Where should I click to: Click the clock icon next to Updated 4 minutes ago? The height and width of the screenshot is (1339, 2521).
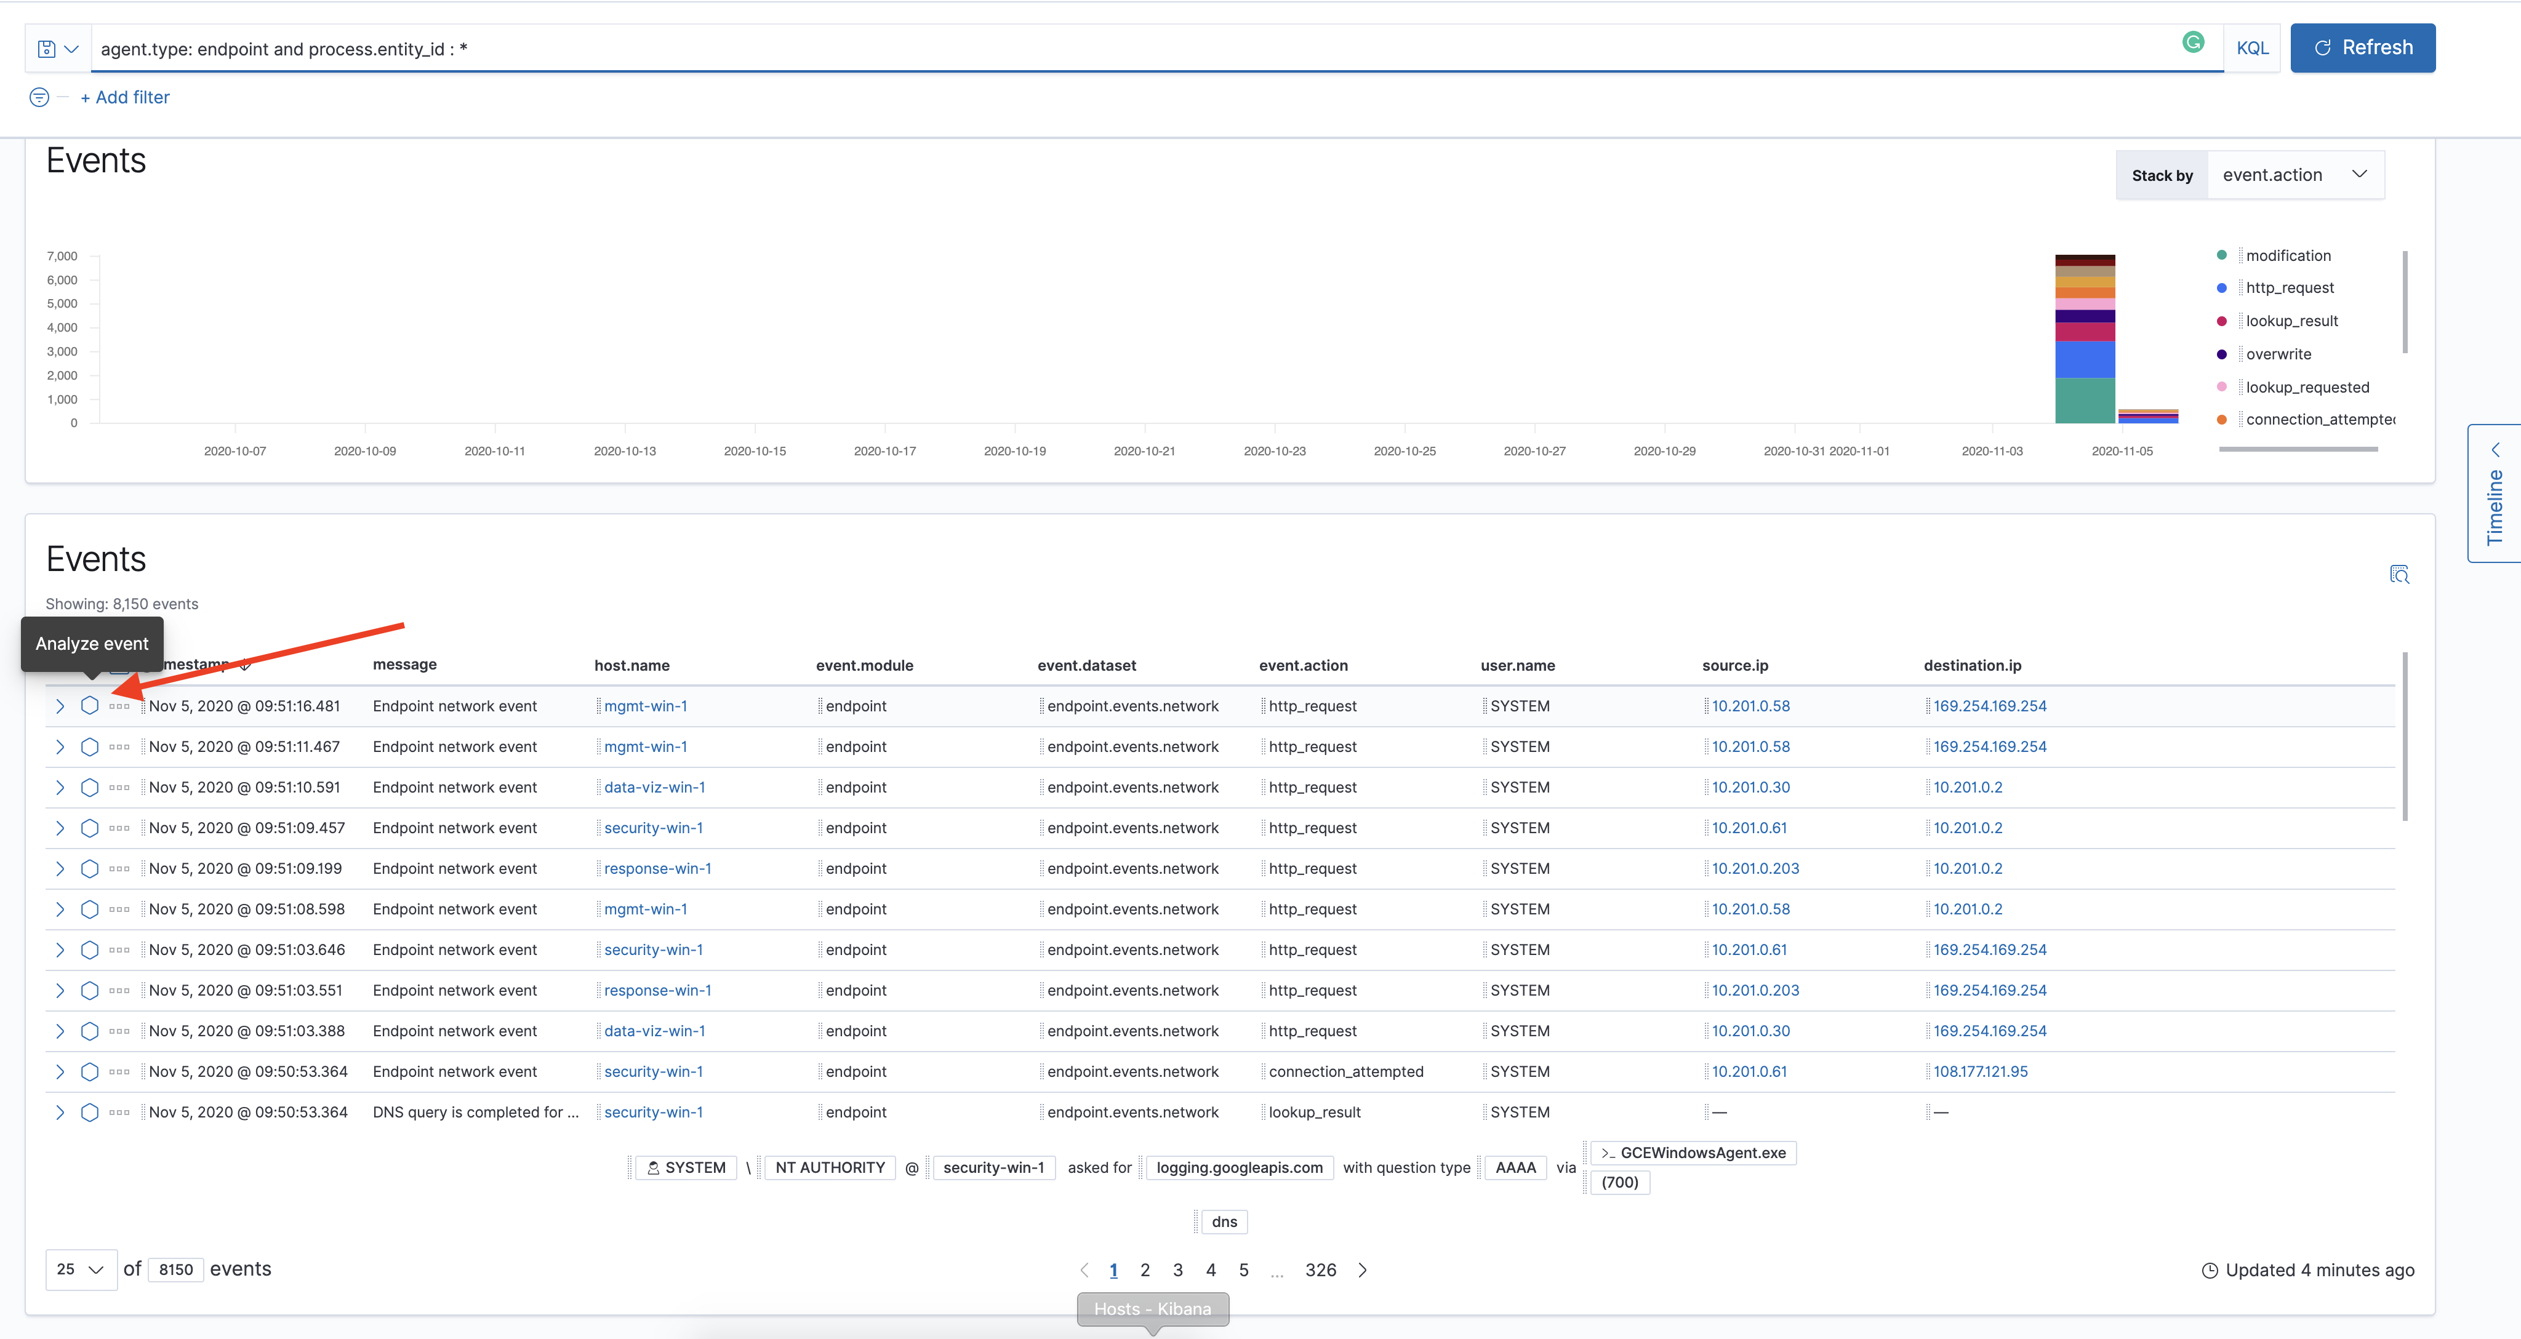click(2210, 1269)
